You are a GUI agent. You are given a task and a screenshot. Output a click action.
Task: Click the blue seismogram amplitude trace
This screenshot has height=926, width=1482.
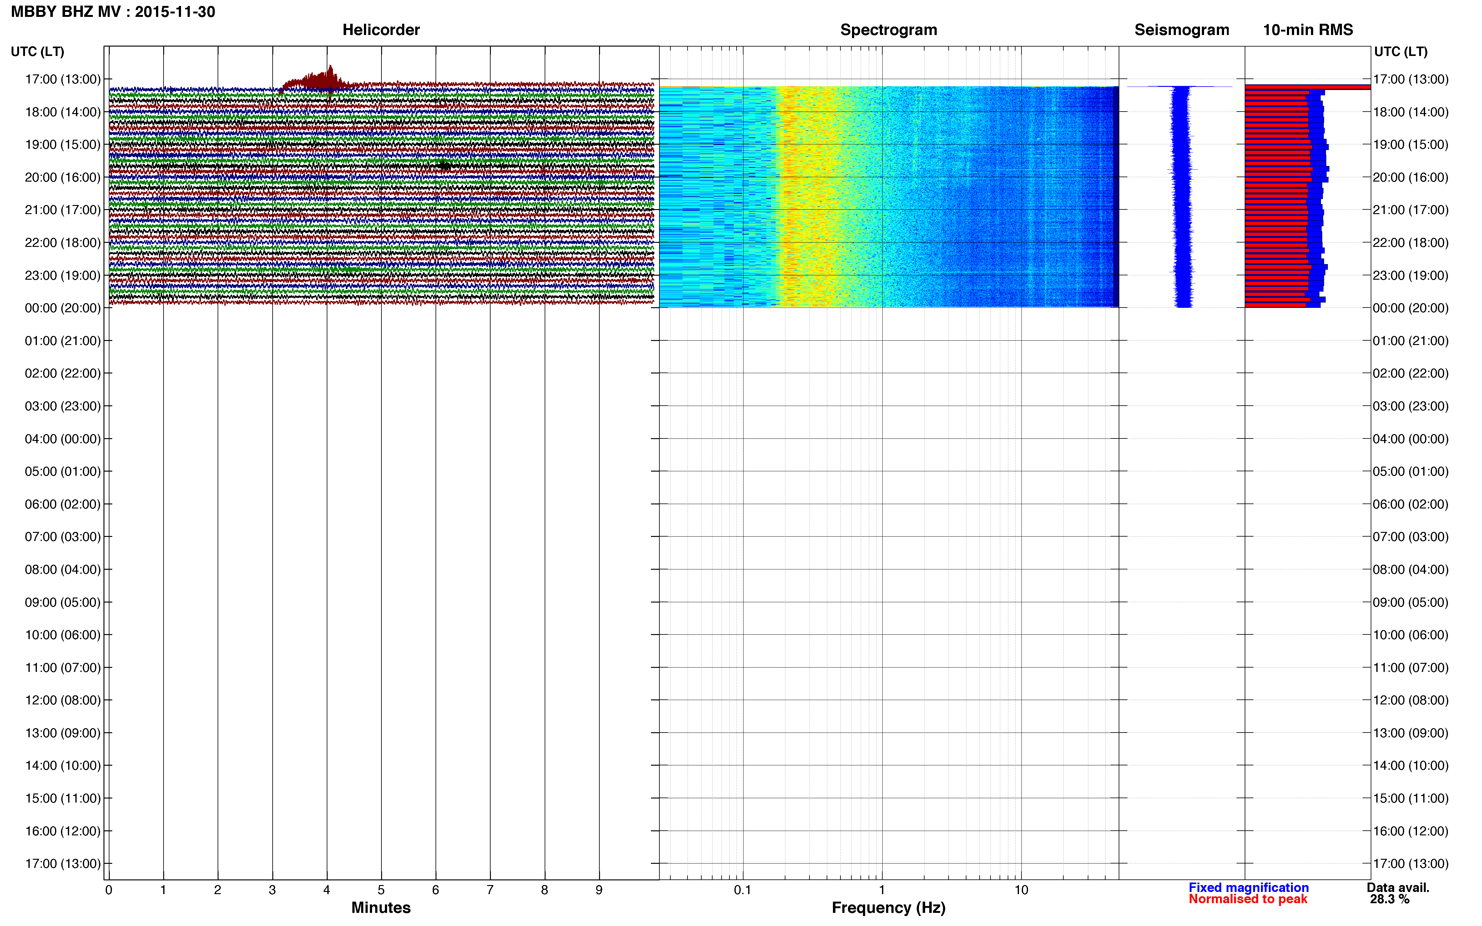click(x=1182, y=196)
